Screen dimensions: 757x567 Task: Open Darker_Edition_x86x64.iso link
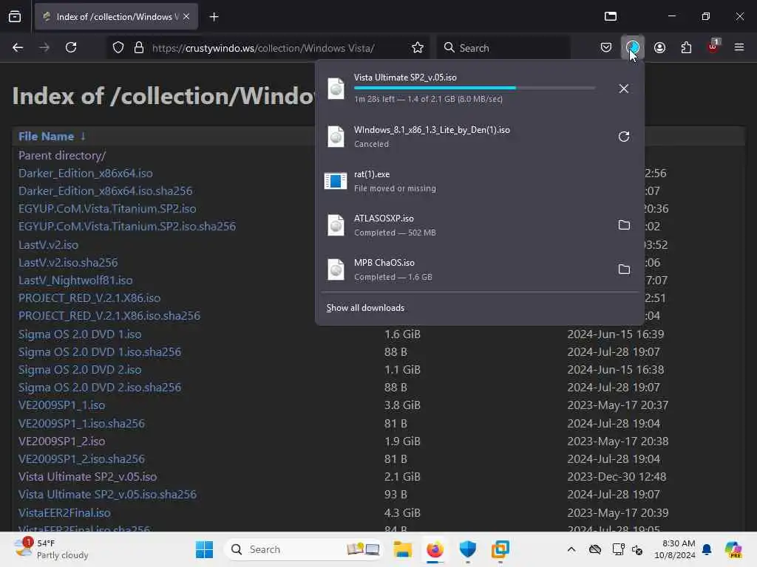(86, 173)
